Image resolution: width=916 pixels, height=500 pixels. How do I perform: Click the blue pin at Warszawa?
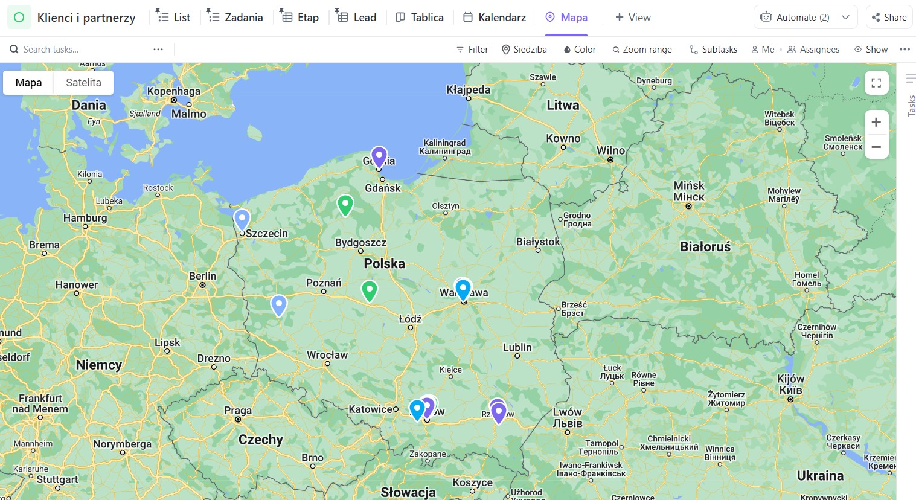[x=463, y=290]
